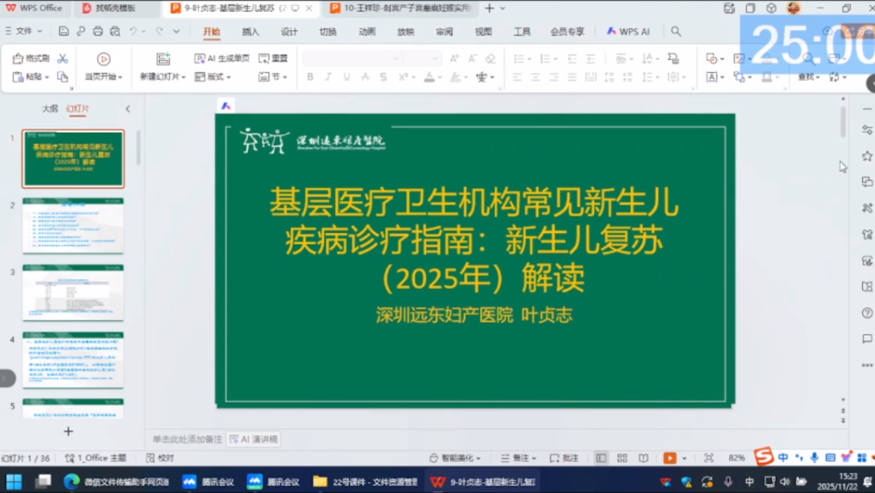
Task: Click the fit-slide-to-window icon beside 82%
Action: [709, 458]
